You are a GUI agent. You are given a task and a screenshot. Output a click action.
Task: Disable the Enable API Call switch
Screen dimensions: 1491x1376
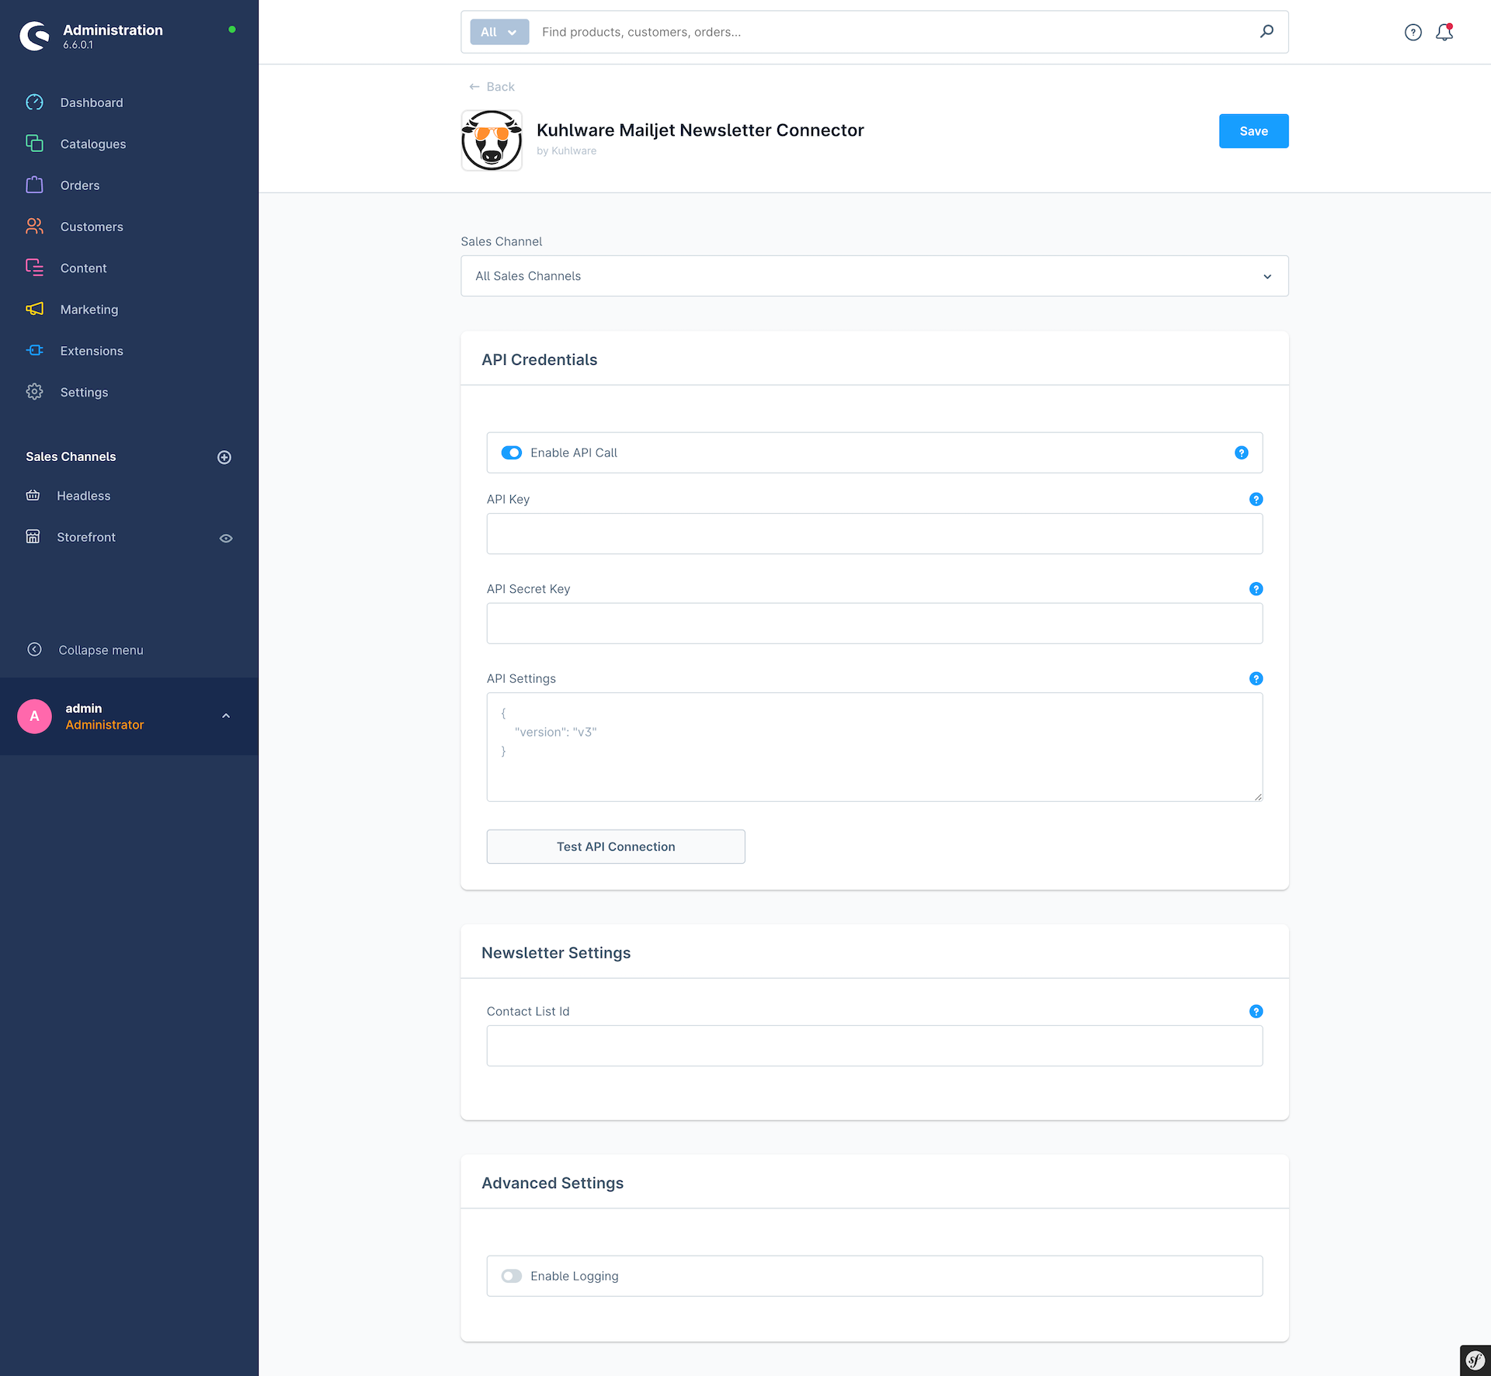(512, 452)
